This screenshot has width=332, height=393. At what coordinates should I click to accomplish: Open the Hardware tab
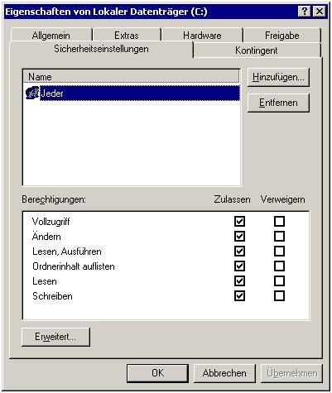pos(202,36)
